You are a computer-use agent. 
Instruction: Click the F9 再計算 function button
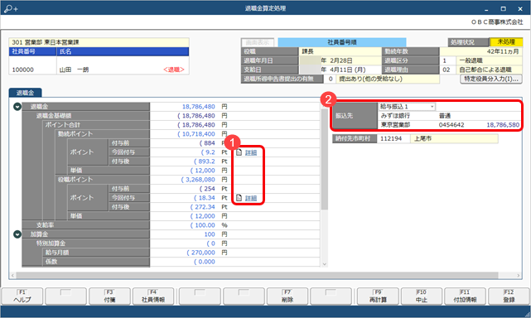[x=378, y=296]
